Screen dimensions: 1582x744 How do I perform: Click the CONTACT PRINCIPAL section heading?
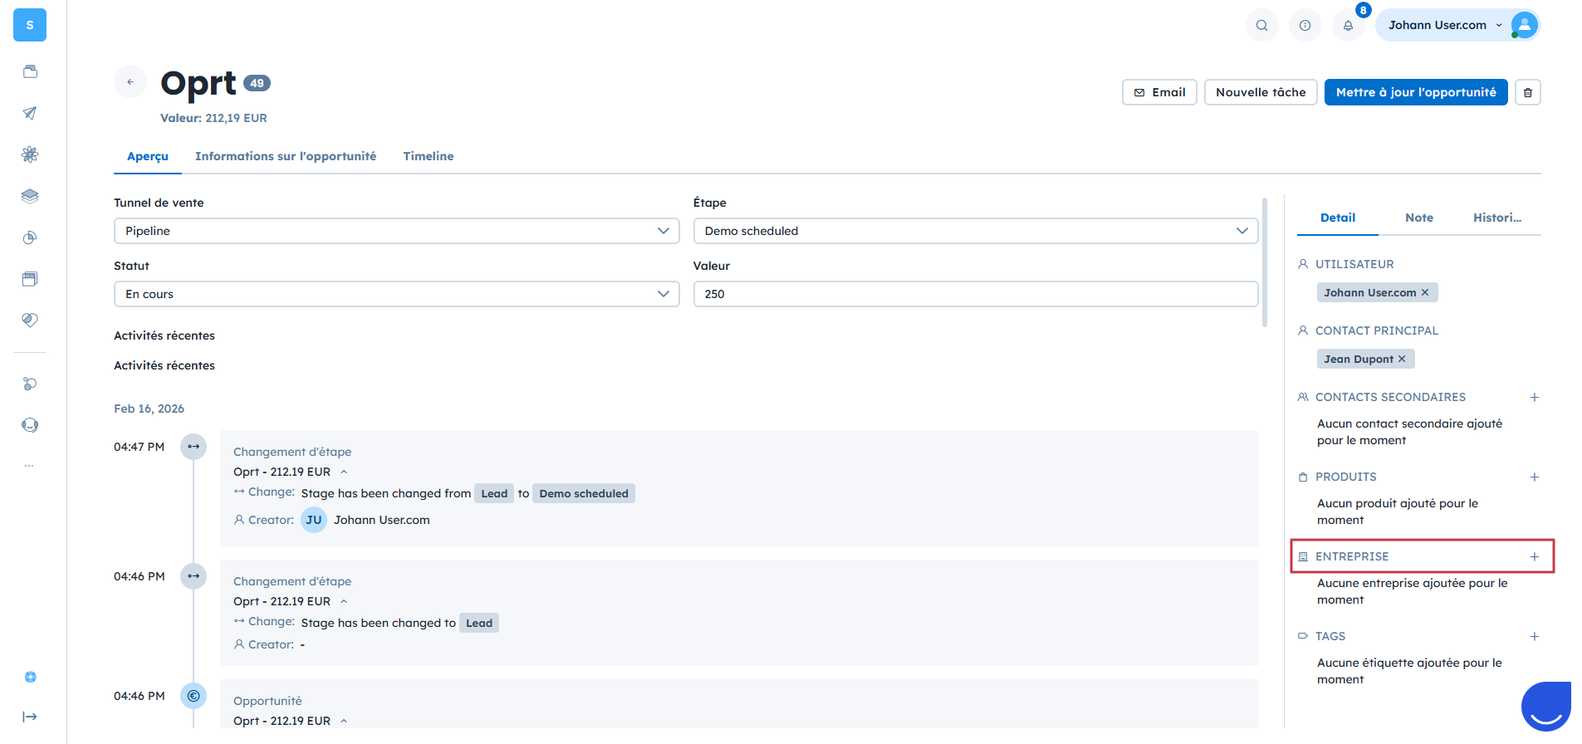(x=1377, y=330)
